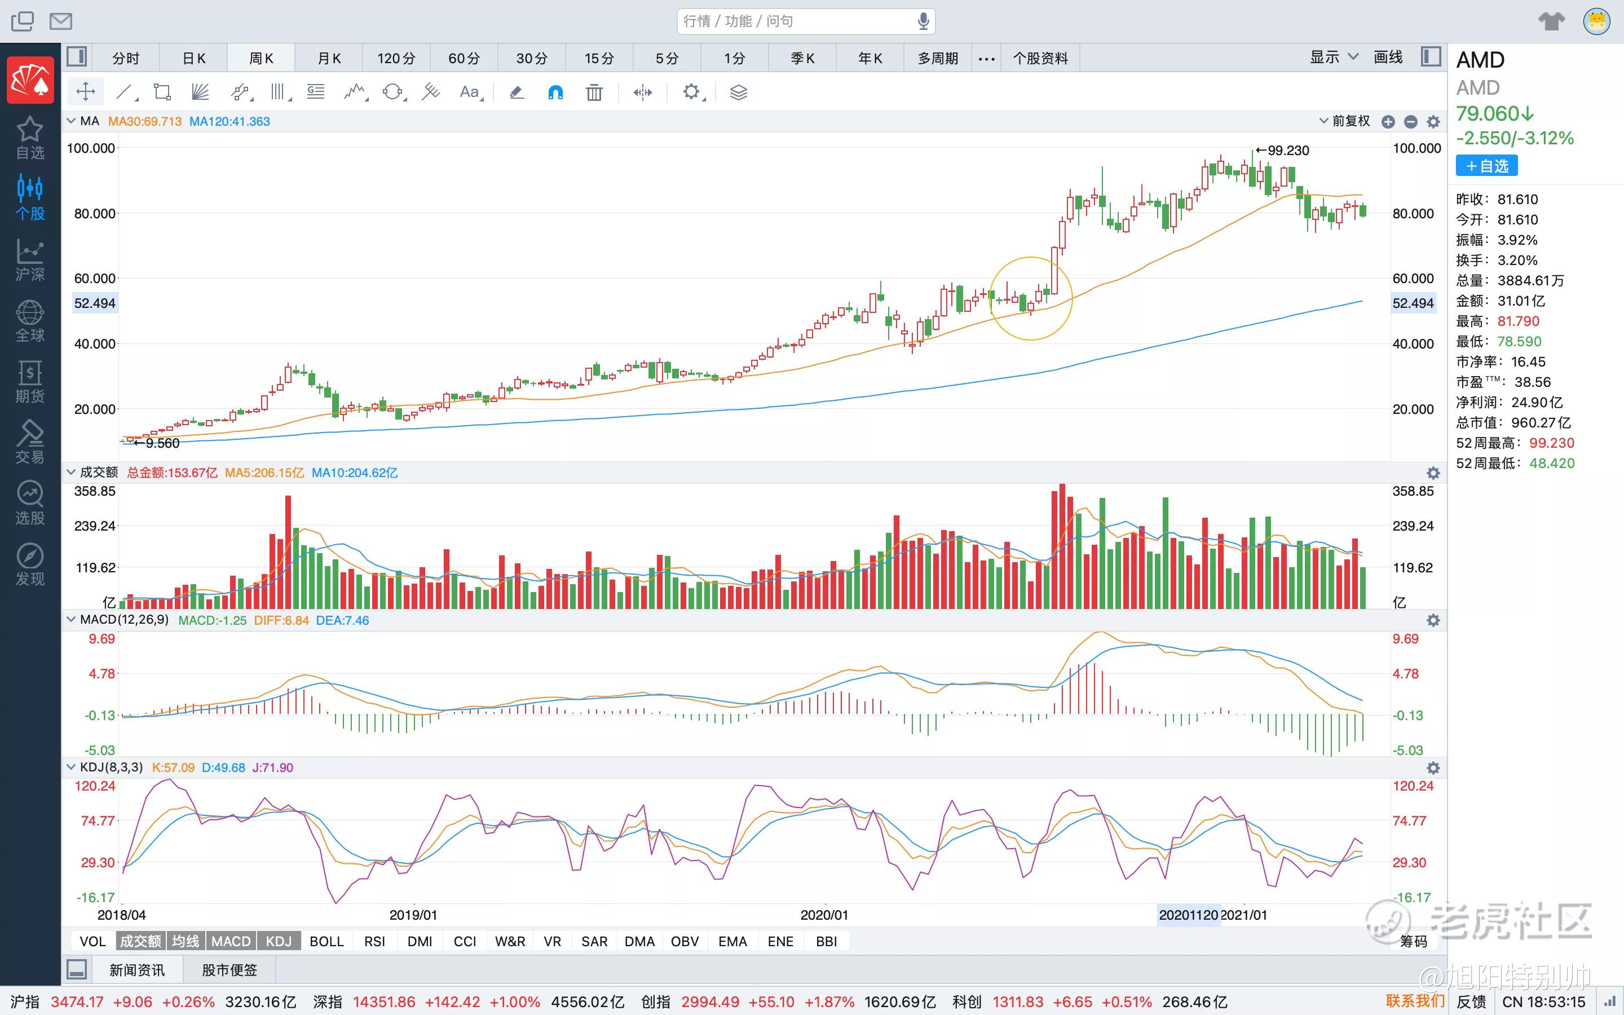The height and width of the screenshot is (1015, 1624).
Task: Collapse the 成交额 panel
Action: pyautogui.click(x=71, y=473)
